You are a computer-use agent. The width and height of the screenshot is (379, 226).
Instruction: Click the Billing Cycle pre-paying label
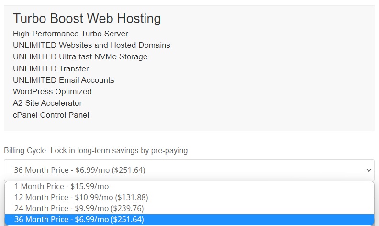(x=96, y=151)
